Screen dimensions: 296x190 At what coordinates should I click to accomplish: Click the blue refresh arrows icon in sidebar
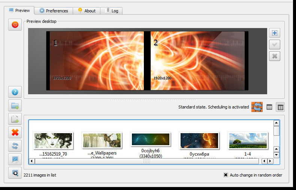pyautogui.click(x=15, y=146)
